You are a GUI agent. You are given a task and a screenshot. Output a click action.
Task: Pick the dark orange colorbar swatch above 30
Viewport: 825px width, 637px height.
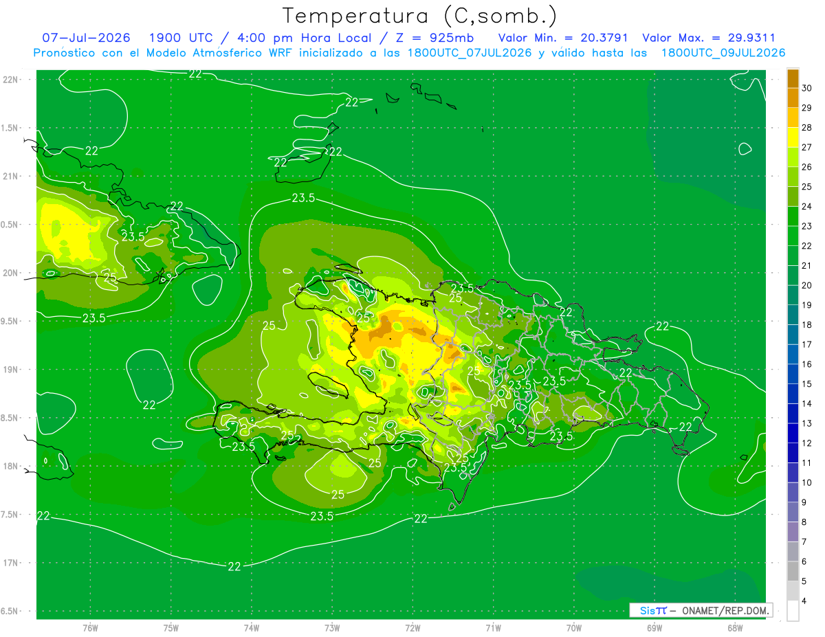793,78
